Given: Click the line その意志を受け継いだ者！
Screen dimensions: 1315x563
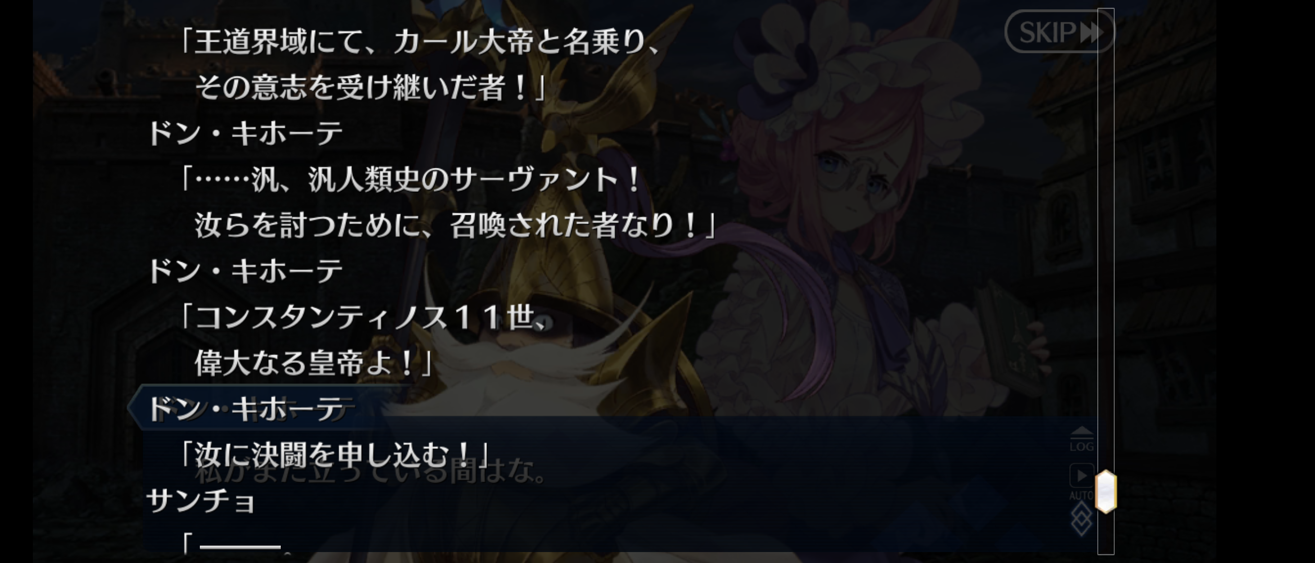Looking at the screenshot, I should 370,87.
